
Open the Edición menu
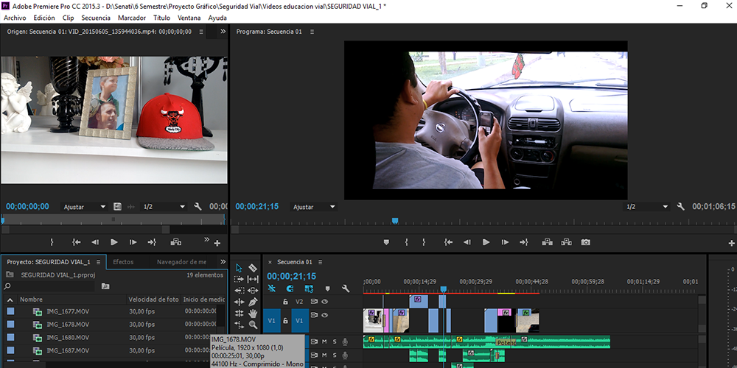(x=44, y=18)
